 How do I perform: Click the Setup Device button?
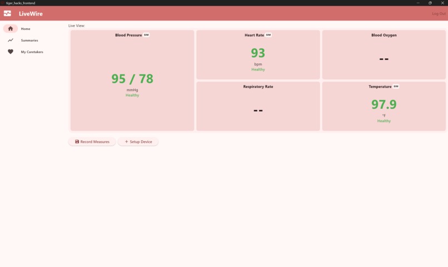[138, 142]
